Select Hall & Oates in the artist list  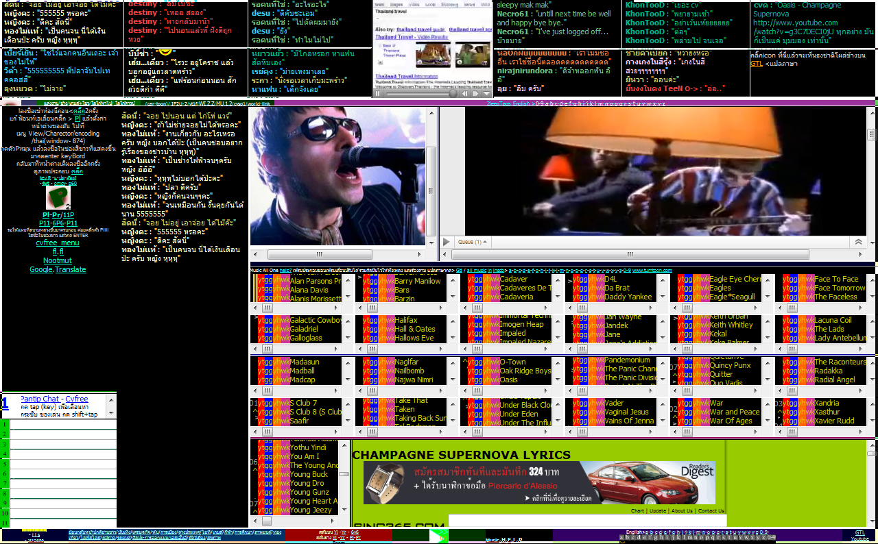[415, 329]
